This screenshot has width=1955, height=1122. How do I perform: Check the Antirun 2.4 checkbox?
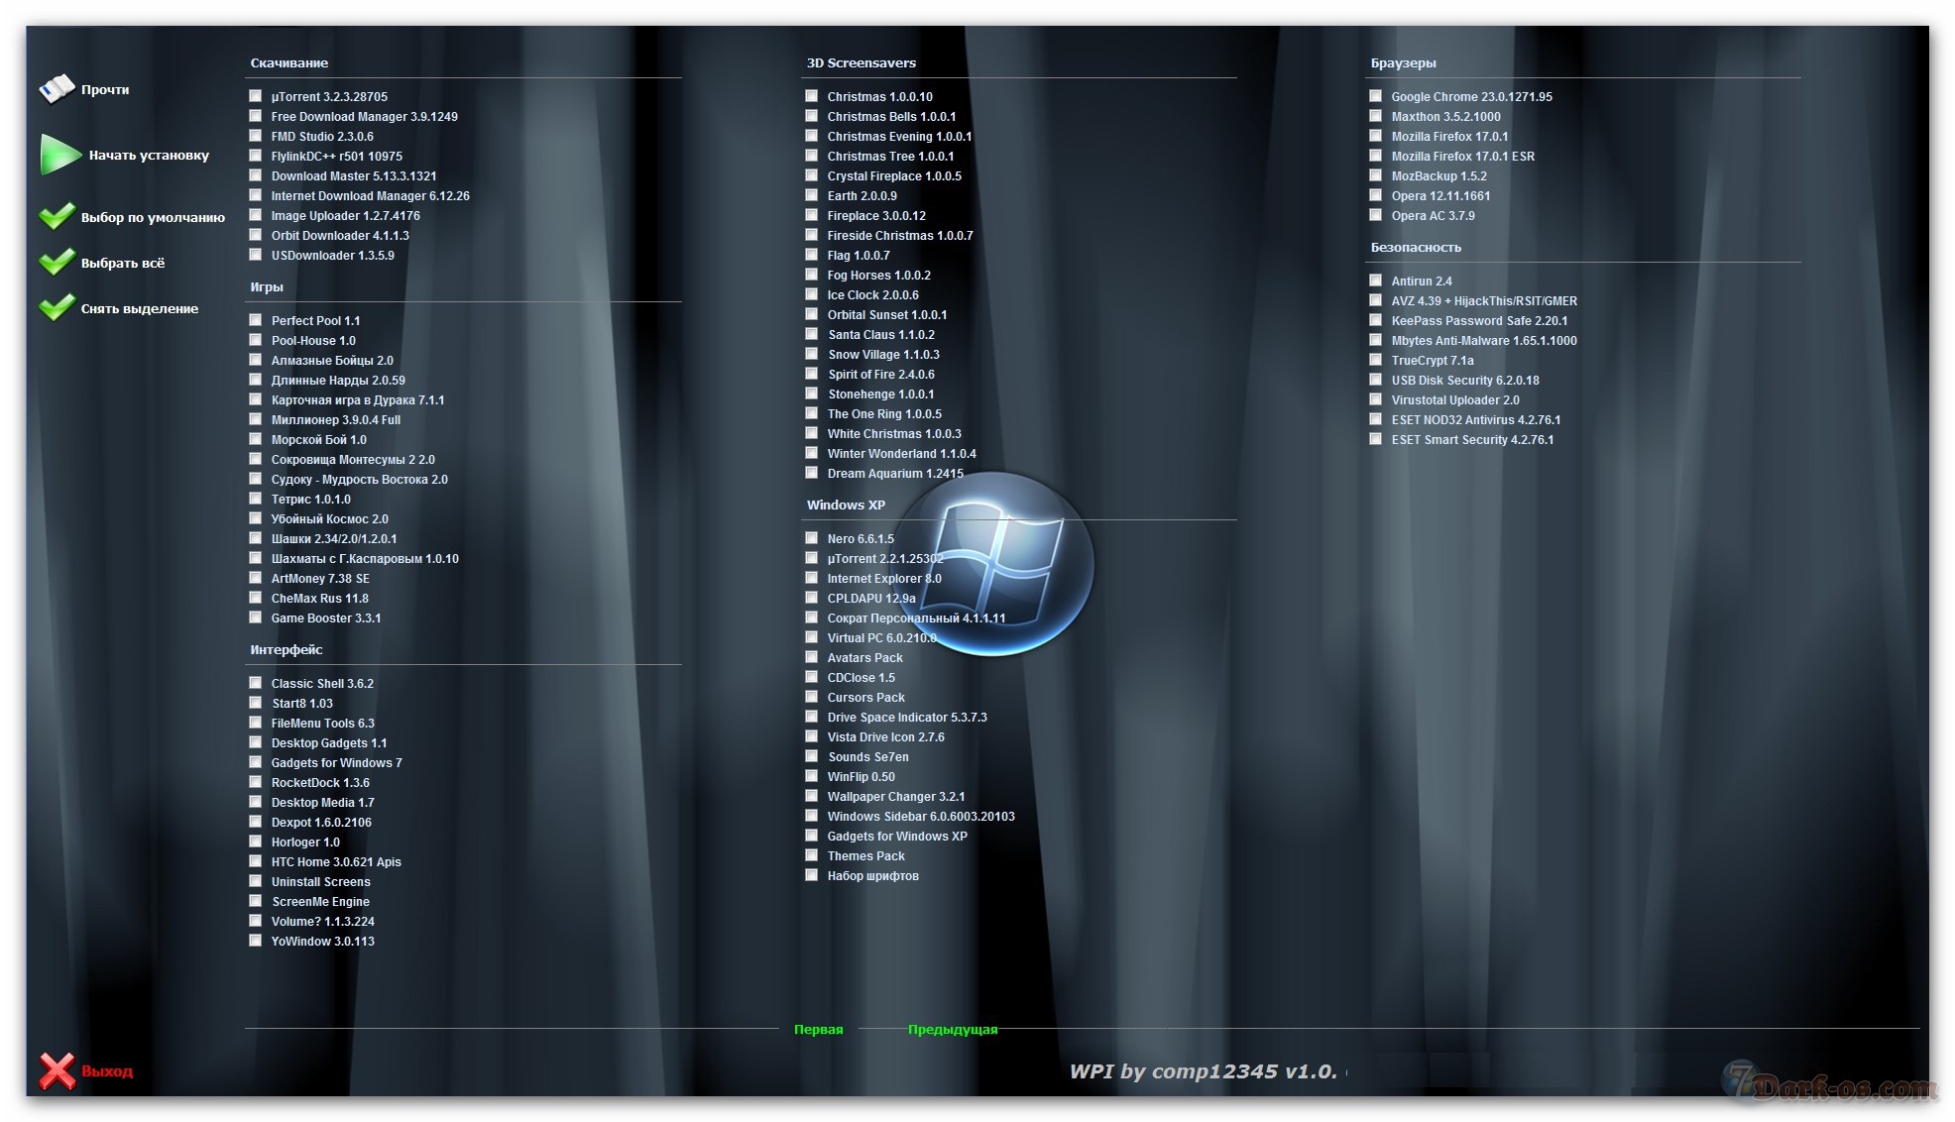pos(1376,280)
